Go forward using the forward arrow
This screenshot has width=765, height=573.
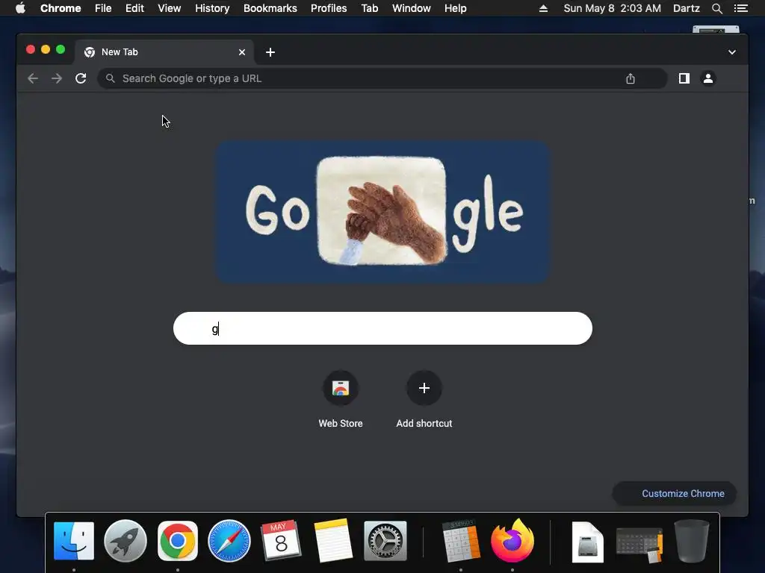(x=57, y=78)
